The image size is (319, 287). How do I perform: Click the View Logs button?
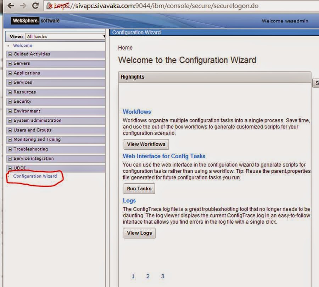pyautogui.click(x=140, y=233)
